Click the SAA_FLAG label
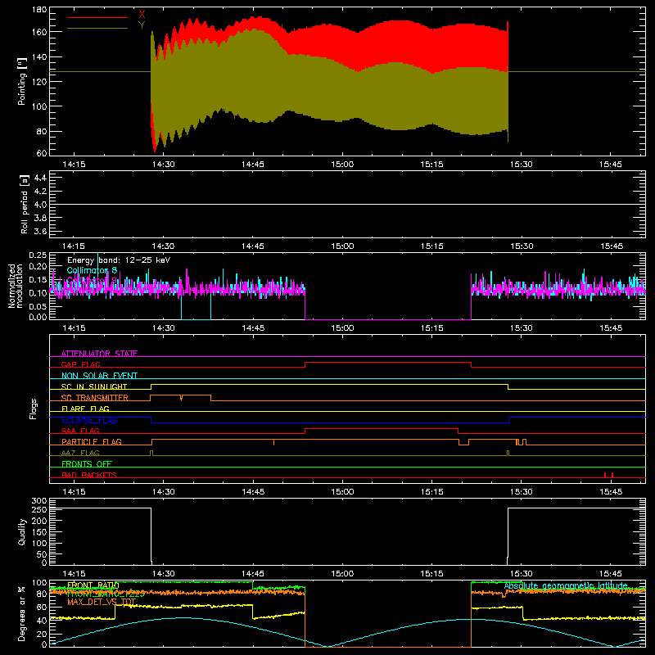 pyautogui.click(x=80, y=431)
